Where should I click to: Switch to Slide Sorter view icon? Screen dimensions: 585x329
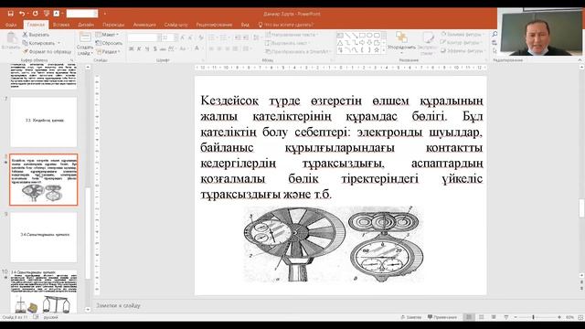(x=482, y=317)
